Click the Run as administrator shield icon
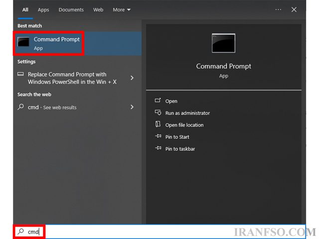This screenshot has width=319, height=239. click(158, 113)
